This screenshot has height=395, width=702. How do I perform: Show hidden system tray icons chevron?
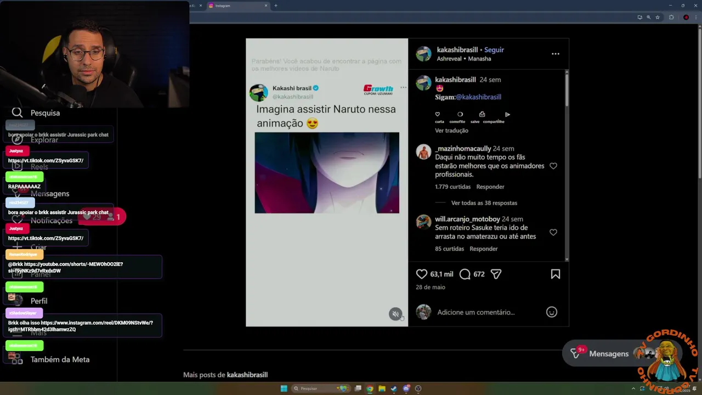[634, 388]
